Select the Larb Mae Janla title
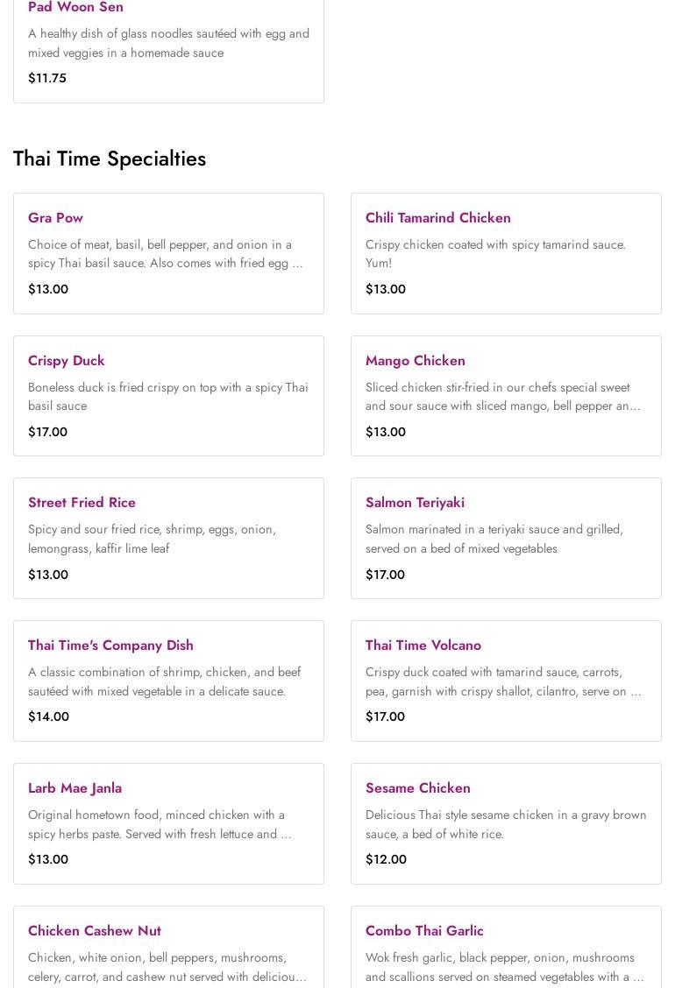Viewport: 675px width, 988px height. coord(75,787)
